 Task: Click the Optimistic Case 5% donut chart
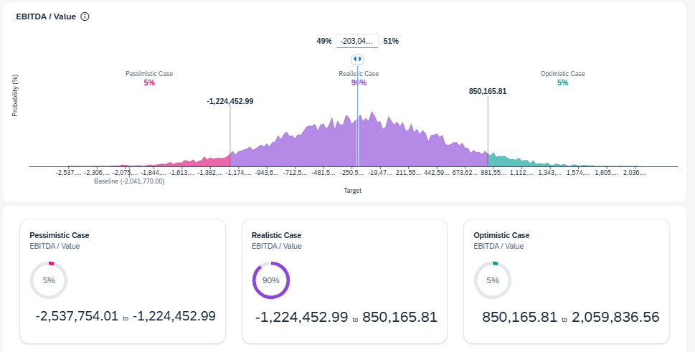[x=493, y=280]
